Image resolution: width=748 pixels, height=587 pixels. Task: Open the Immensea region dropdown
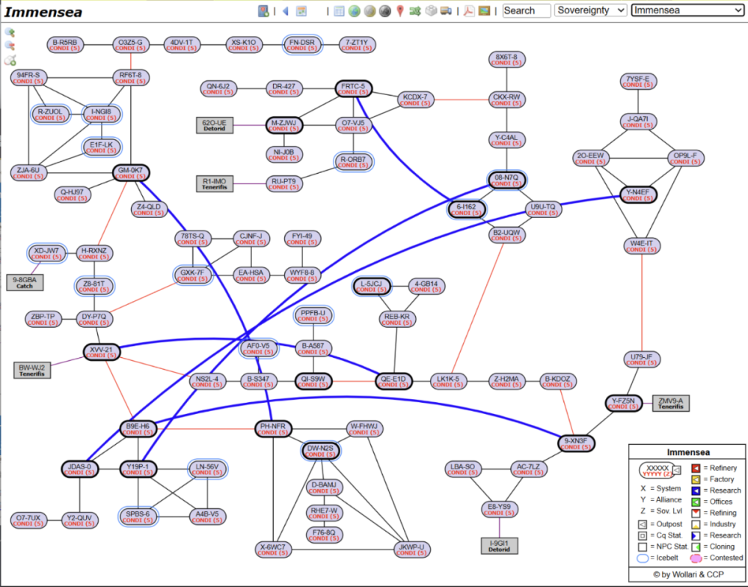click(687, 10)
